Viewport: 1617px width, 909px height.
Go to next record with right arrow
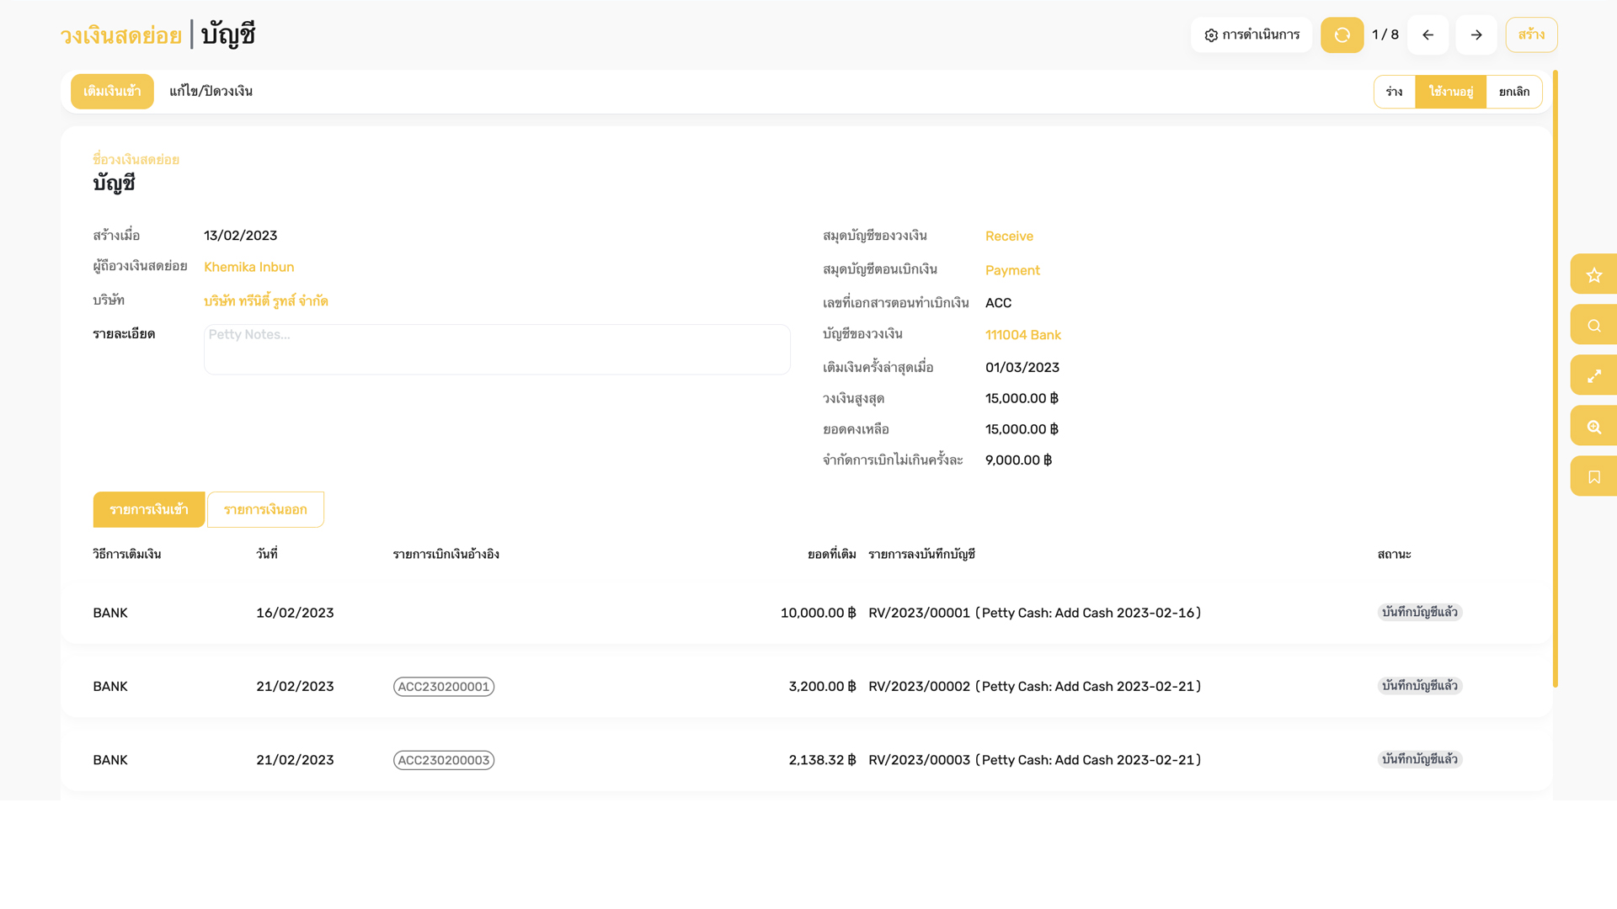1476,35
